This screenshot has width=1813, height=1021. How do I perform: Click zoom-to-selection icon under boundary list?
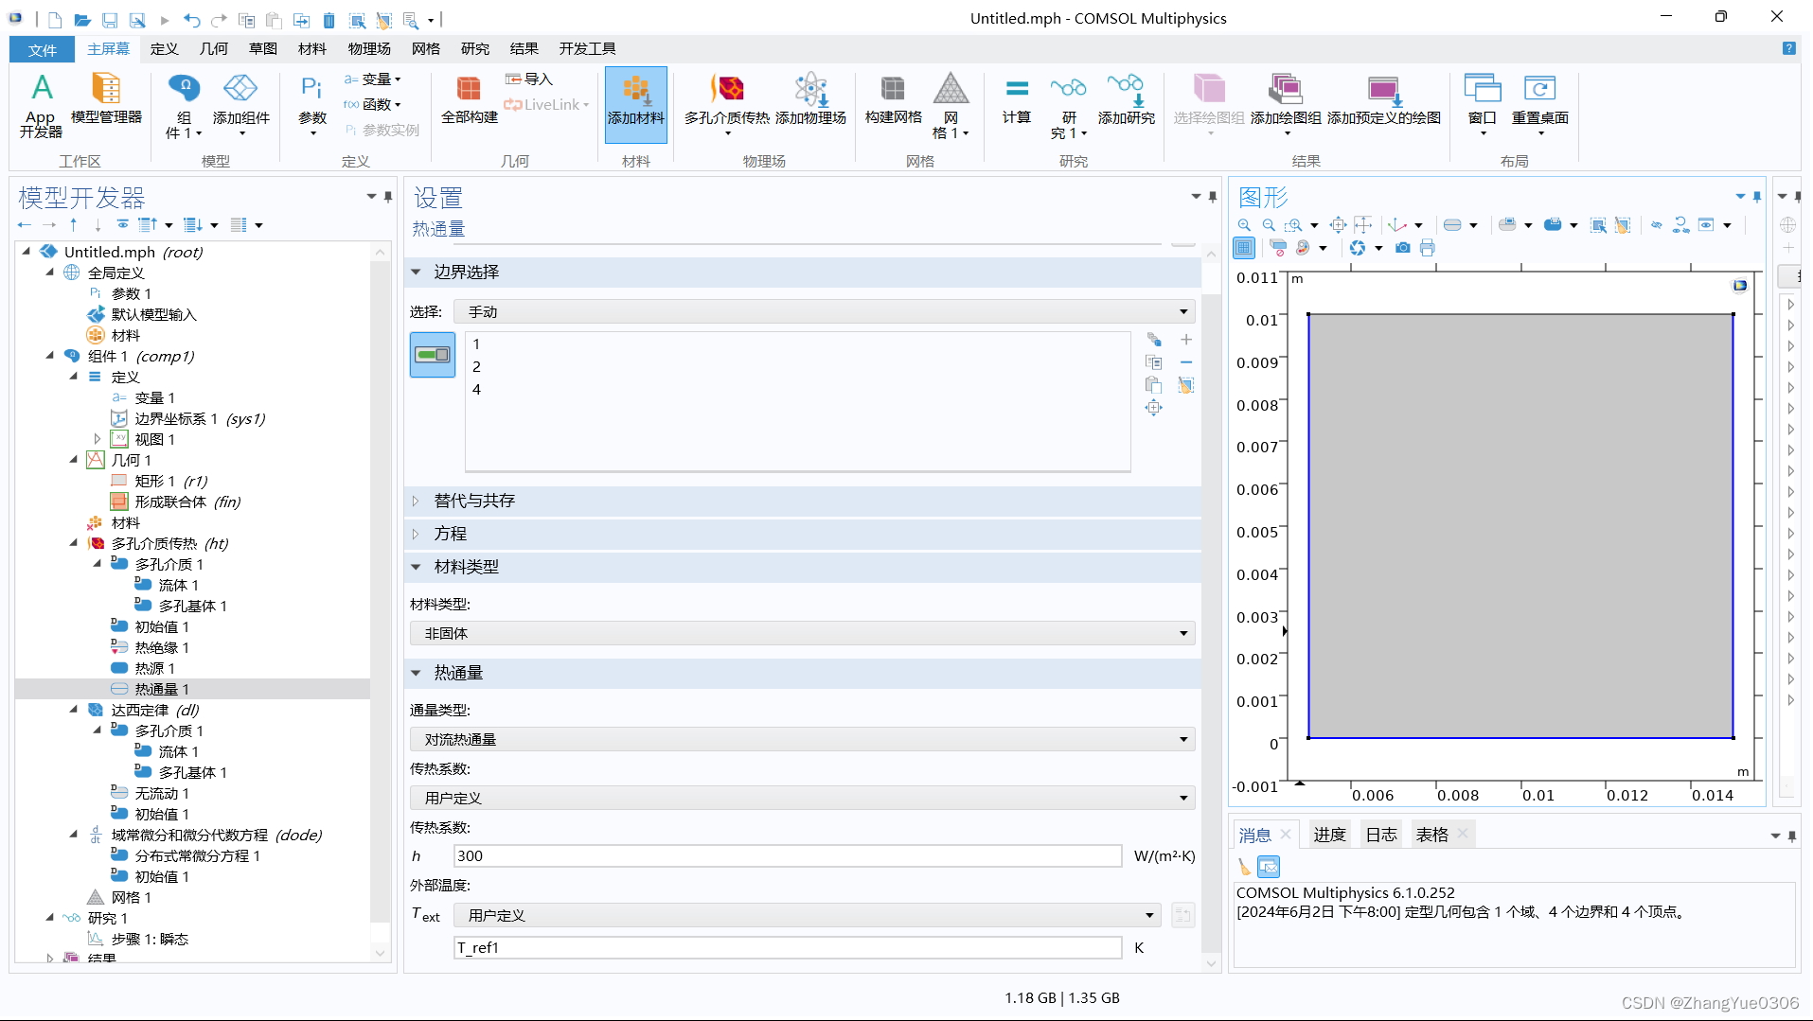tap(1153, 408)
